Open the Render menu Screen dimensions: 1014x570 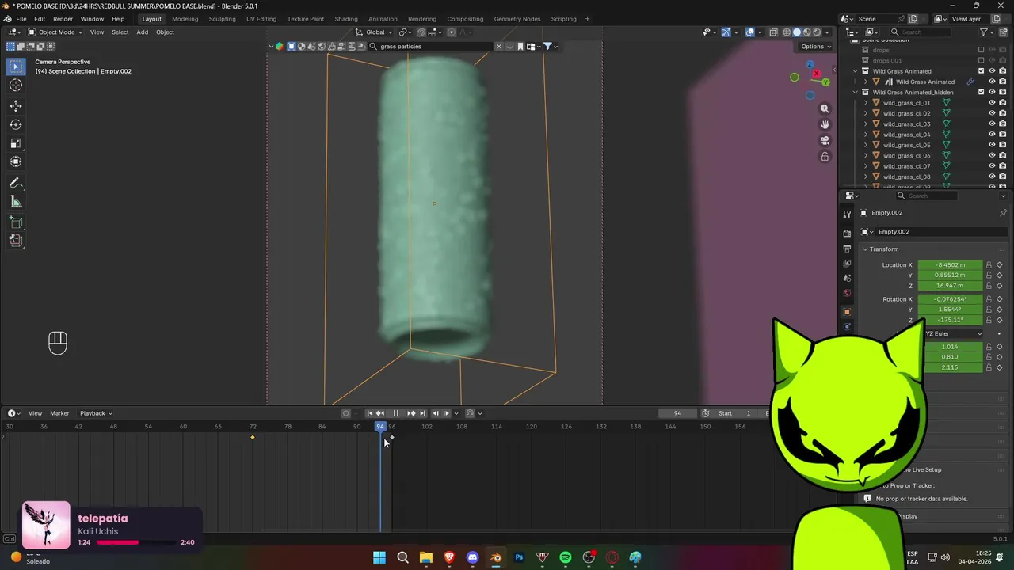click(63, 19)
